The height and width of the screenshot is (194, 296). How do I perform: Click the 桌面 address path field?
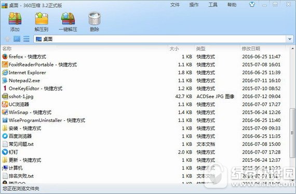160,39
